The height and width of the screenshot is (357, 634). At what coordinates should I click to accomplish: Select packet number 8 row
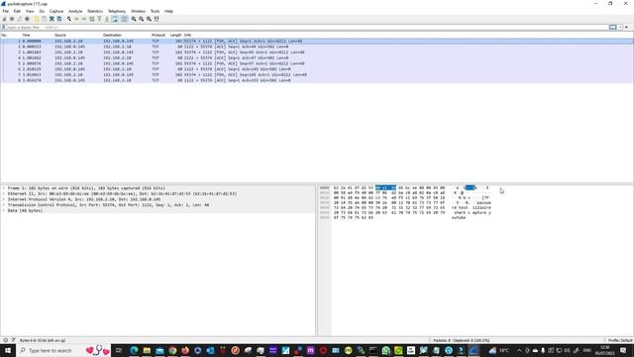pyautogui.click(x=317, y=80)
